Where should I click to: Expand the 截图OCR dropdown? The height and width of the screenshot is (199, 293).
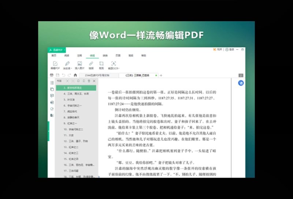click(119, 69)
